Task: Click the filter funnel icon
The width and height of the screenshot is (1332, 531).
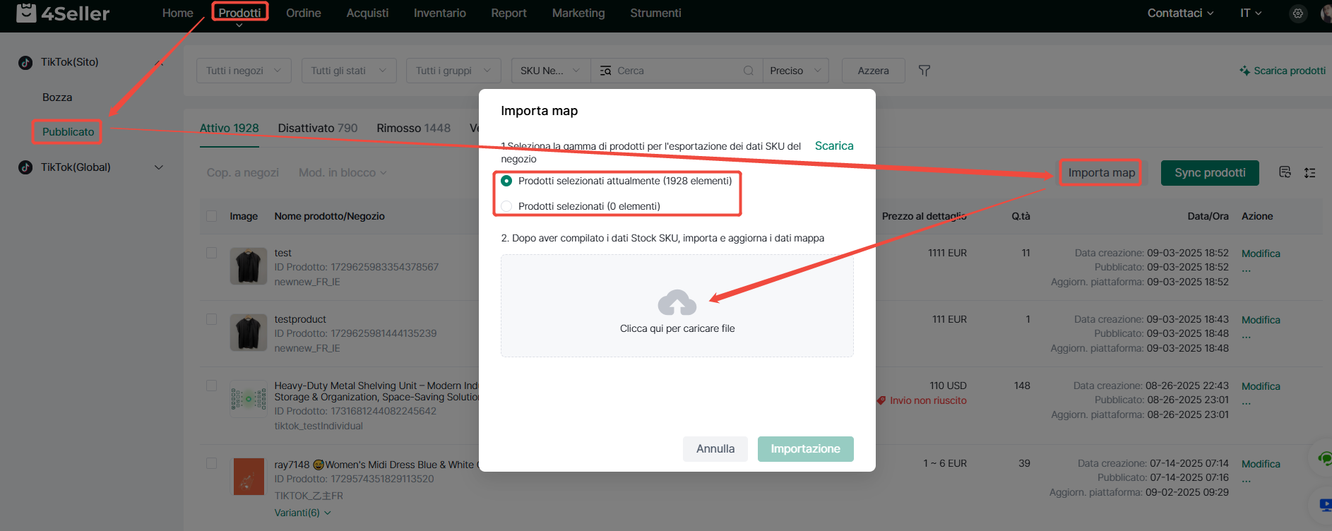Action: [x=924, y=71]
